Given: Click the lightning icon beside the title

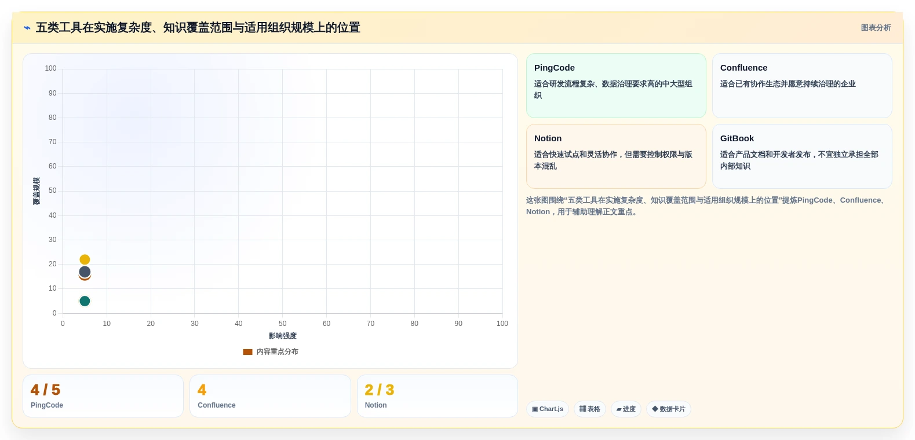Looking at the screenshot, I should [27, 28].
